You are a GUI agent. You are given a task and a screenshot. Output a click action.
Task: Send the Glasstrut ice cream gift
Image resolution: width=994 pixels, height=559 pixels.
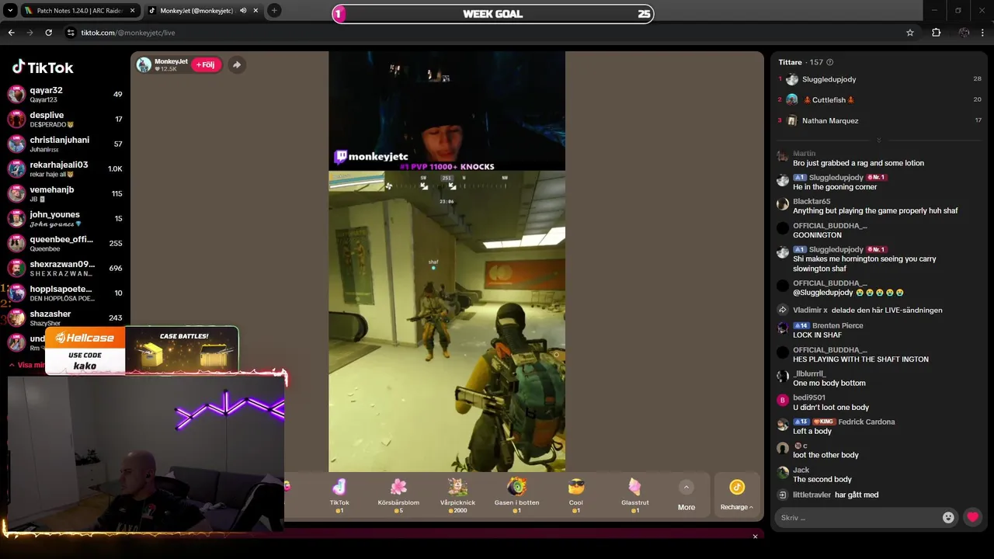(634, 495)
